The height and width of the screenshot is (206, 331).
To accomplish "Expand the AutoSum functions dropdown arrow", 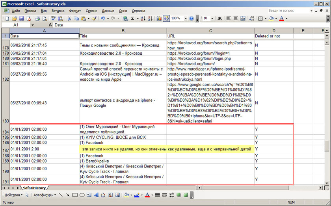I will (138, 19).
